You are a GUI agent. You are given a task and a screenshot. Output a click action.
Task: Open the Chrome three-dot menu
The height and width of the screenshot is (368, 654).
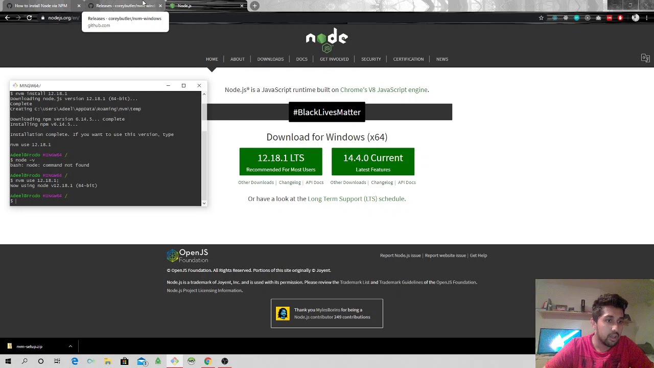647,18
